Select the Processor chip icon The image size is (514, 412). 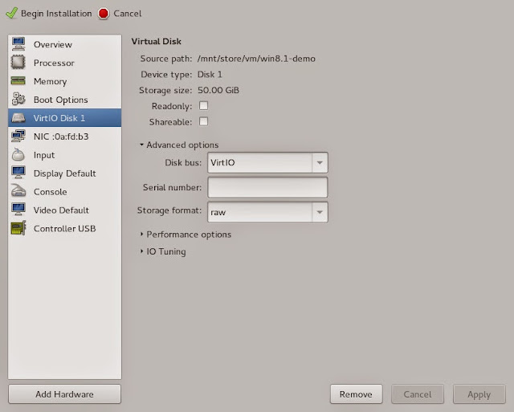coord(18,63)
